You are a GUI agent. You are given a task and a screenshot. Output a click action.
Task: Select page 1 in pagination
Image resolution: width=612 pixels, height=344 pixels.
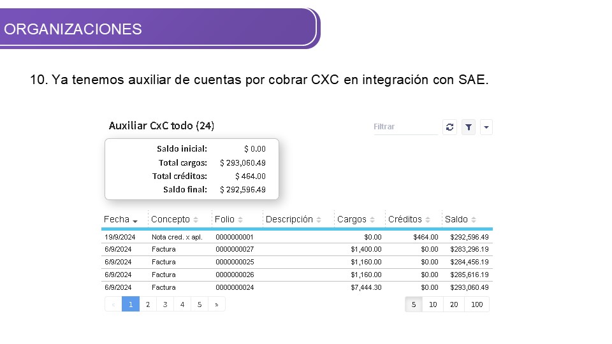pos(131,305)
